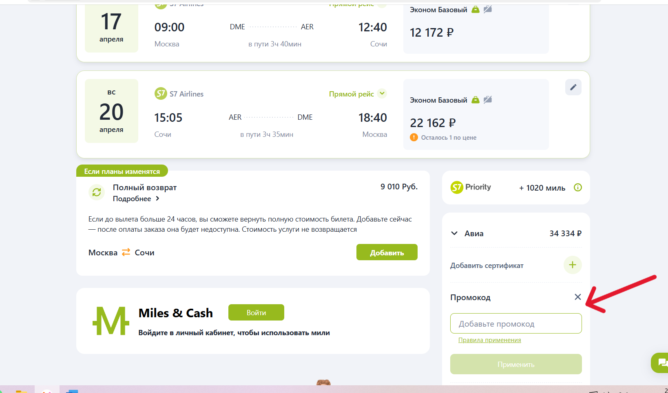Open Правила применения link
The width and height of the screenshot is (668, 393).
490,340
